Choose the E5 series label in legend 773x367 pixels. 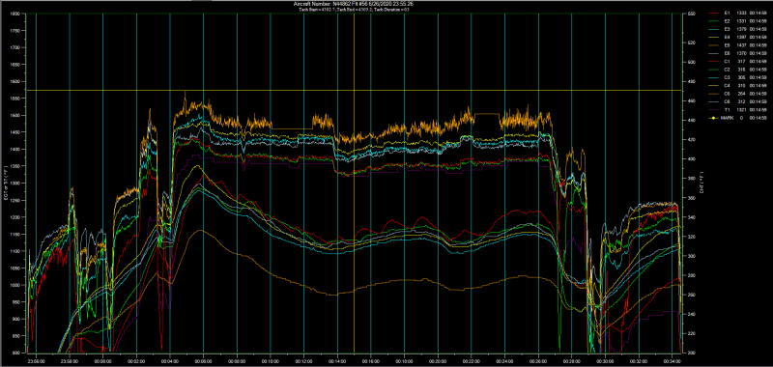(x=727, y=45)
